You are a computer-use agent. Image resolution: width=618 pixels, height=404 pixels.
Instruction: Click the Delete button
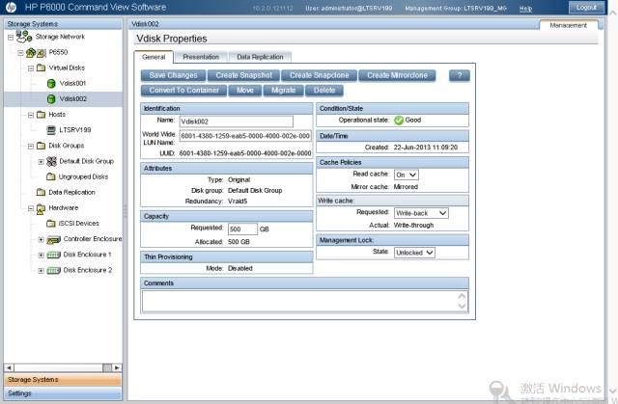324,90
